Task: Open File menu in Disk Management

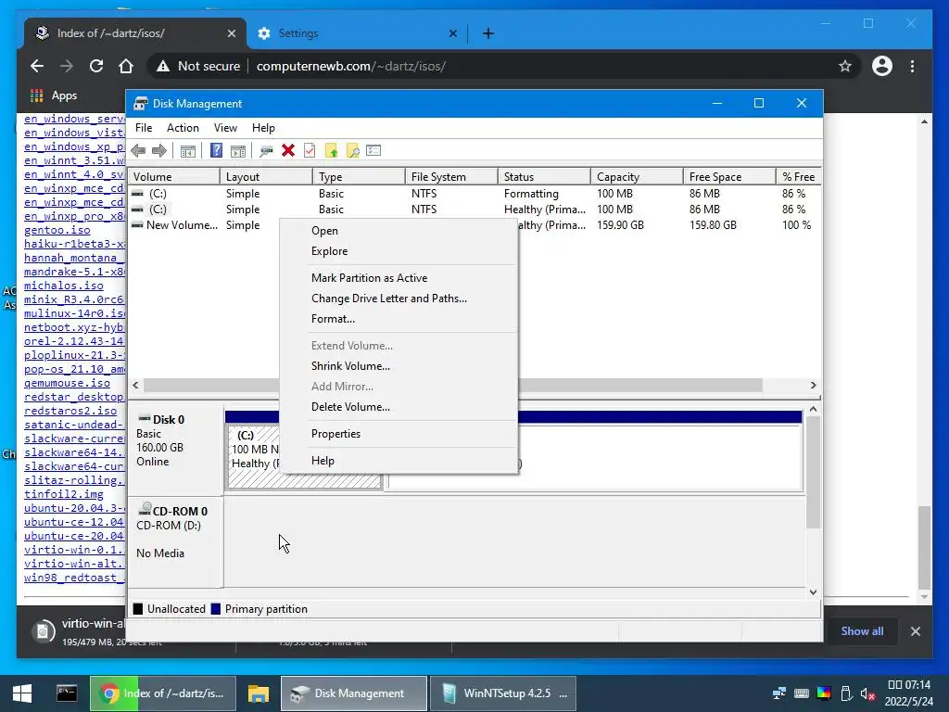Action: (x=144, y=128)
